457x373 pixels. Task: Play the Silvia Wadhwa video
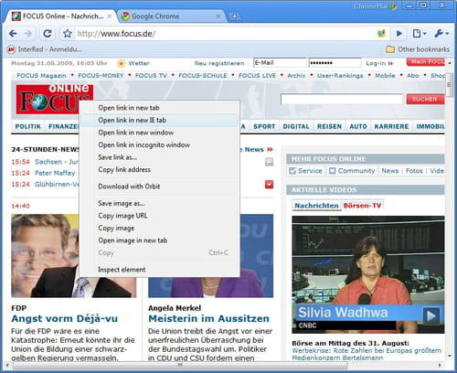click(430, 315)
